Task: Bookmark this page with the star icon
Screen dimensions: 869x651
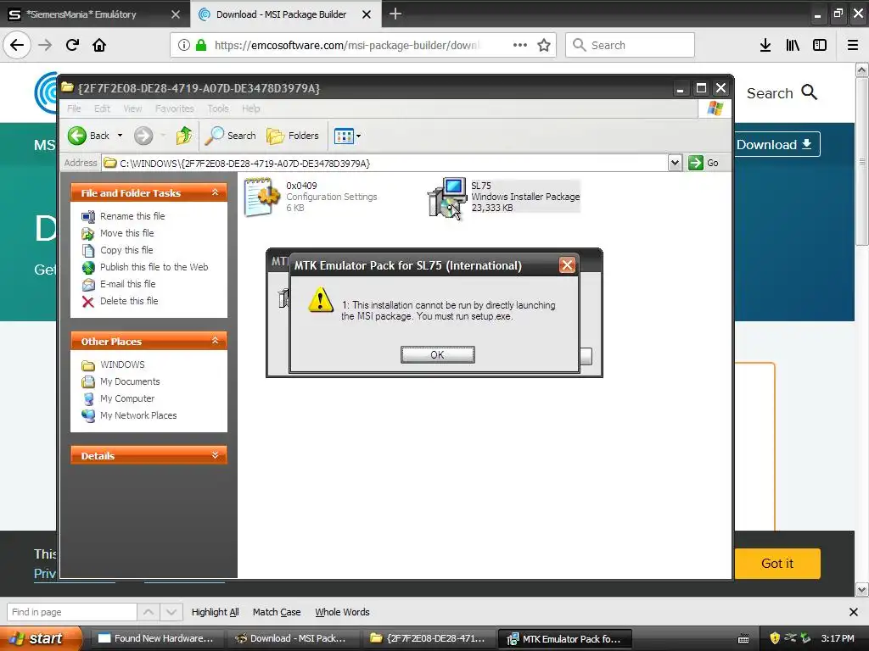Action: coord(544,45)
